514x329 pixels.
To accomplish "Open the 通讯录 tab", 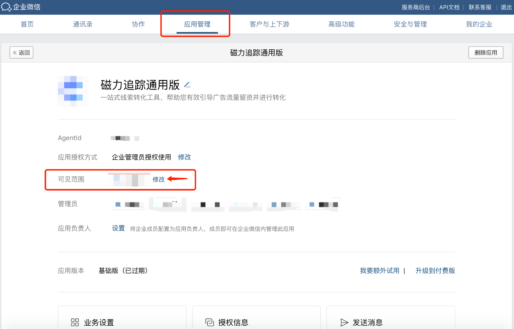I will [x=83, y=24].
